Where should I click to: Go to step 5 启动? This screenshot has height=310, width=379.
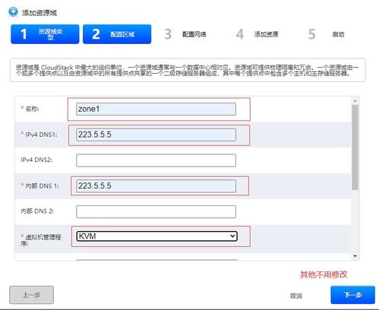(327, 34)
